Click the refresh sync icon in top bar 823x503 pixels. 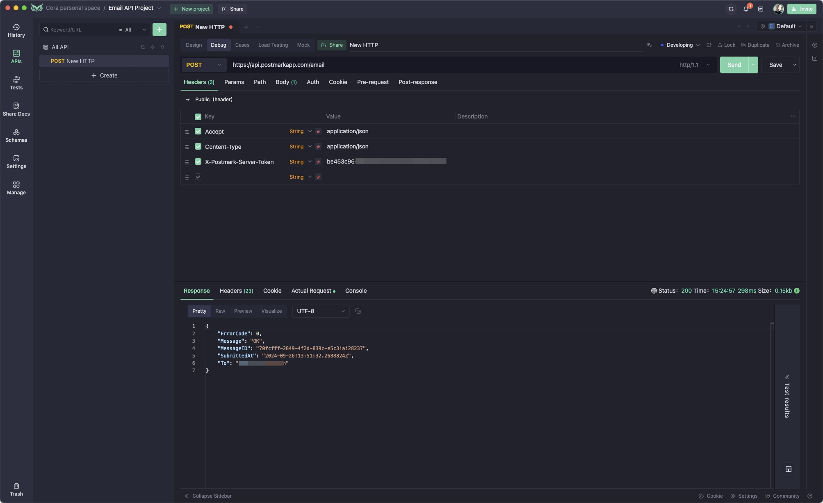click(731, 9)
